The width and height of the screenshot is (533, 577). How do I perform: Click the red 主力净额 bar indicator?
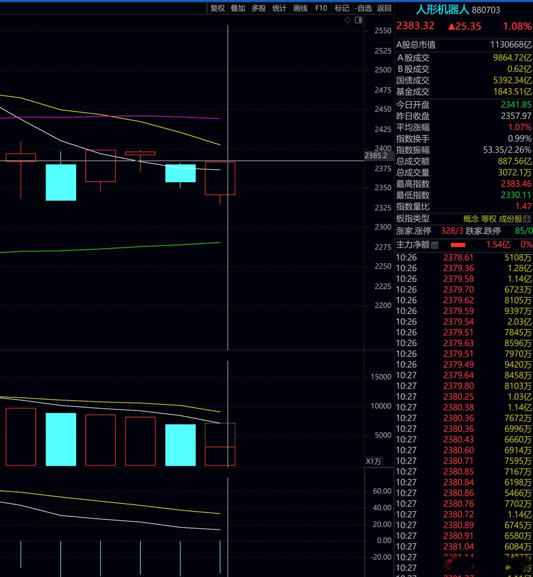458,245
